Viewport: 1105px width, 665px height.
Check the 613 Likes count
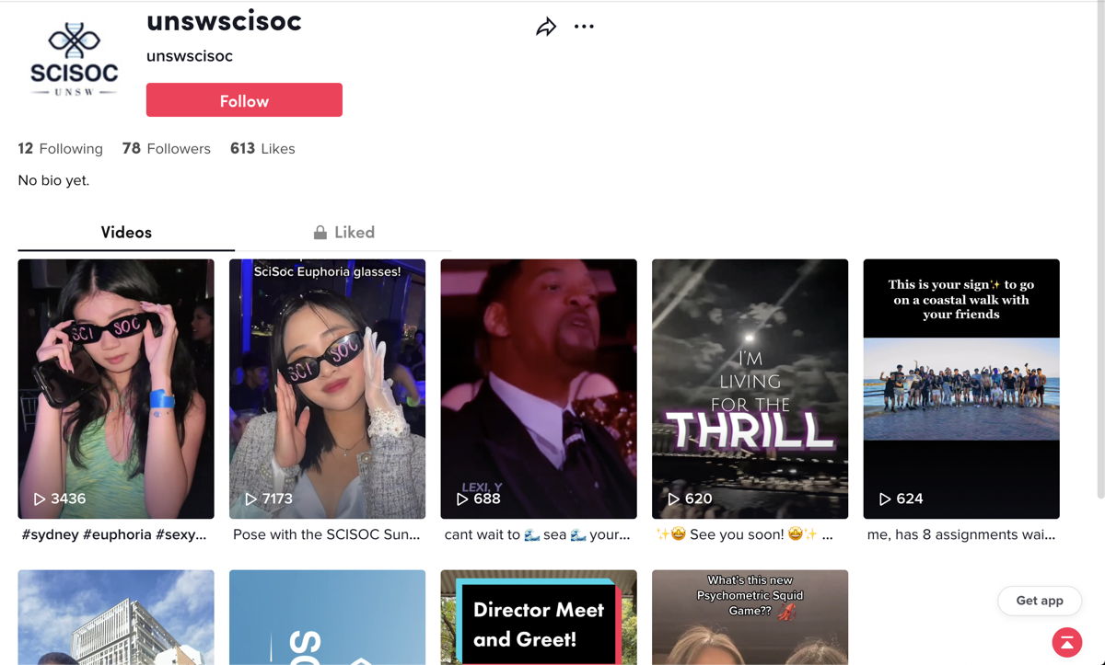point(262,148)
